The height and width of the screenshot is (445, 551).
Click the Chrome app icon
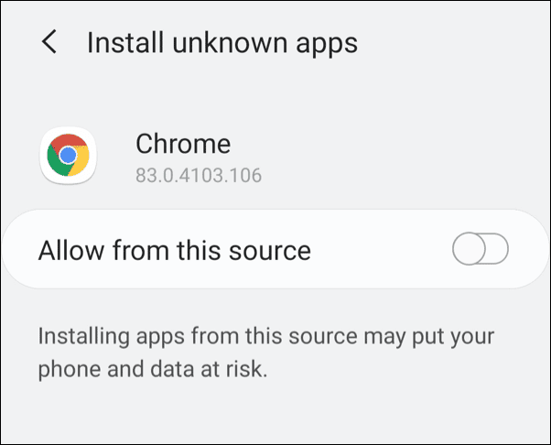coord(69,157)
